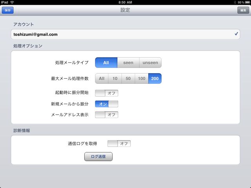Click the 8:50 AM clock text
The height and width of the screenshot is (188, 251).
(125, 2)
